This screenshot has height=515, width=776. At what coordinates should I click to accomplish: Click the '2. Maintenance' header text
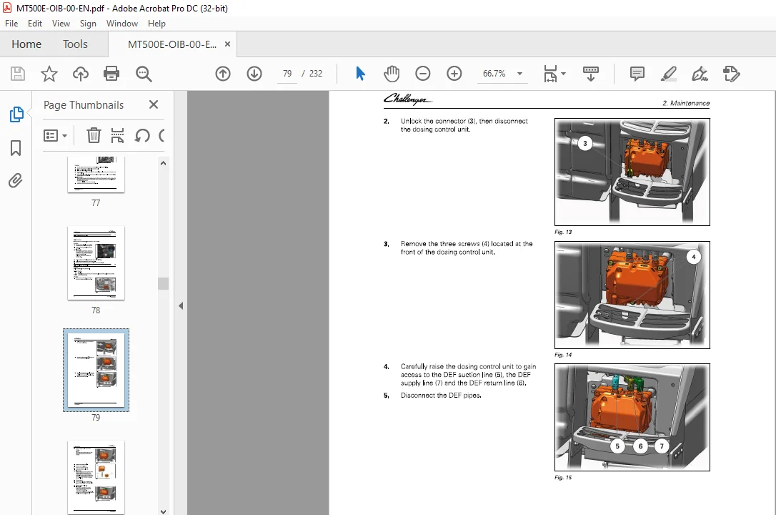(x=686, y=103)
